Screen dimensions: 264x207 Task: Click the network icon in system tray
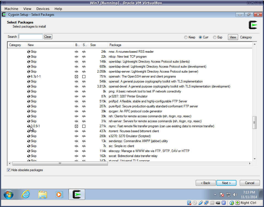[x=228, y=195]
